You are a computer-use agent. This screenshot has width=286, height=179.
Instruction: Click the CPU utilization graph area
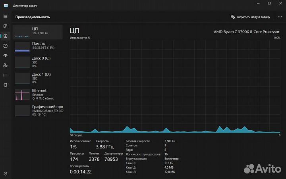pos(175,86)
